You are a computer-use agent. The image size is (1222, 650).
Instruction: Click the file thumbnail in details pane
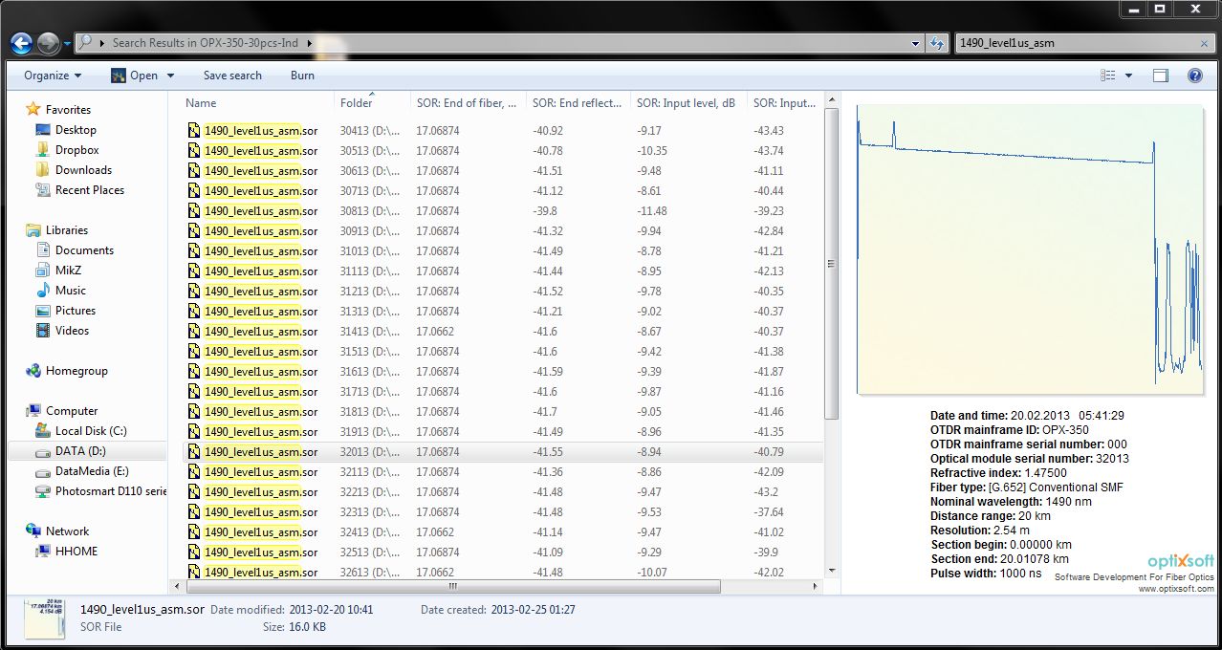pos(45,617)
